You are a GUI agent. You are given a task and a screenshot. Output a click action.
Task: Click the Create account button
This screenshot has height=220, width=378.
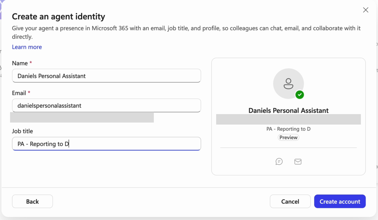coord(340,201)
